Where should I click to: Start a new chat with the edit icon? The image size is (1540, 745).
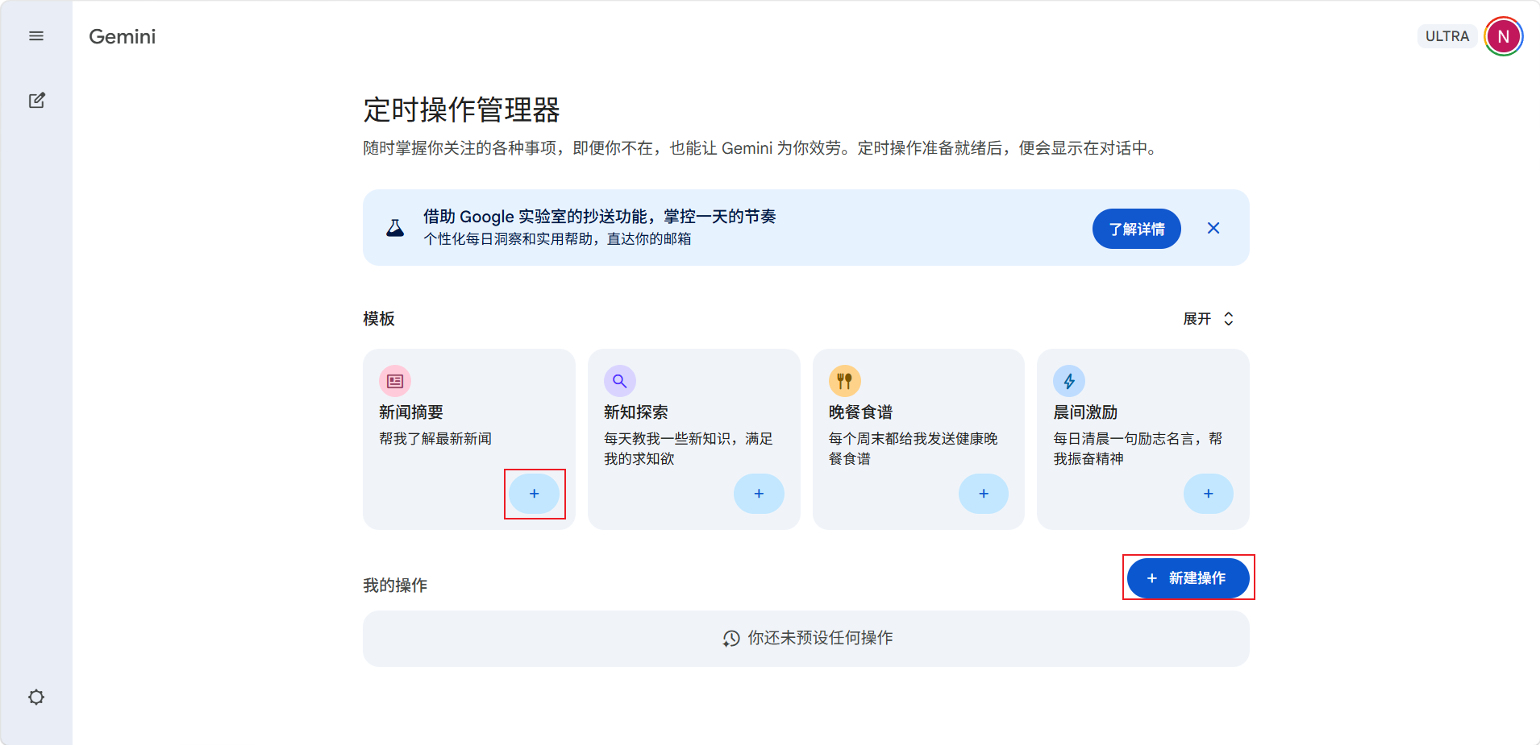pos(36,101)
